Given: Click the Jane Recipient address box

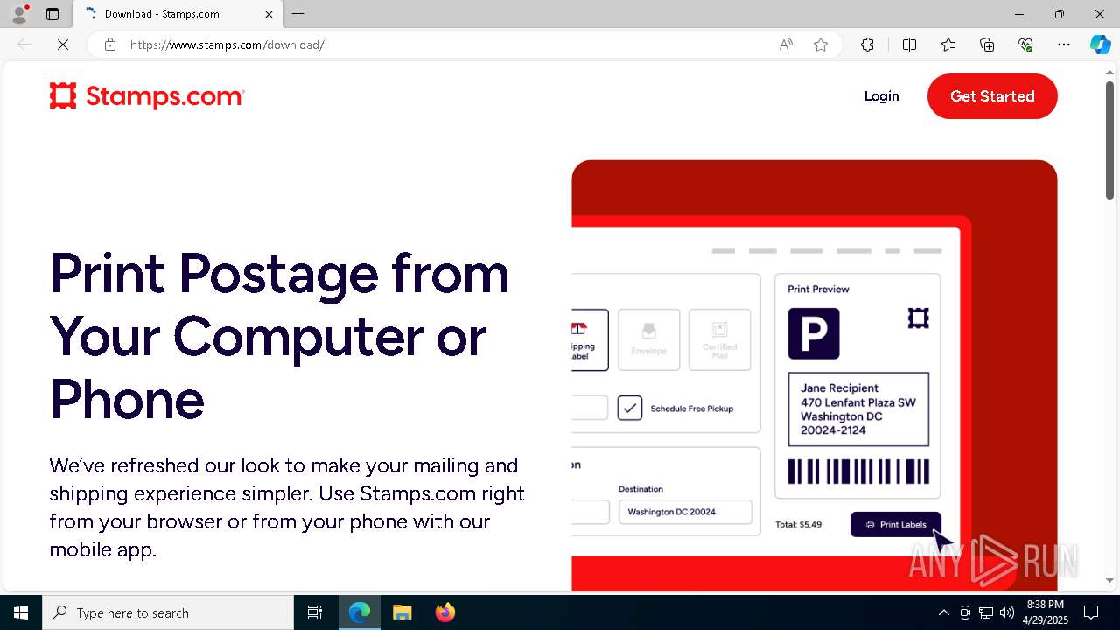Looking at the screenshot, I should point(858,409).
